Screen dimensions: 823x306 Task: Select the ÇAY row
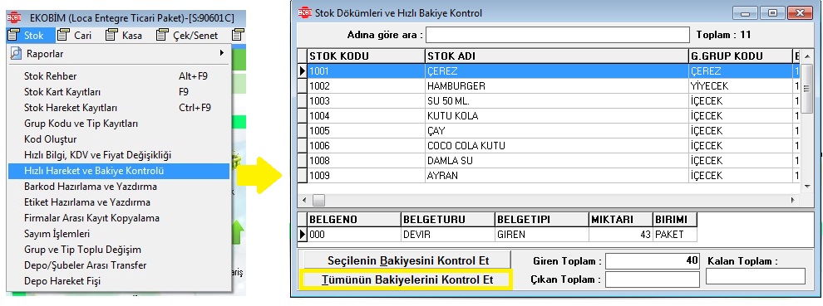(x=549, y=130)
